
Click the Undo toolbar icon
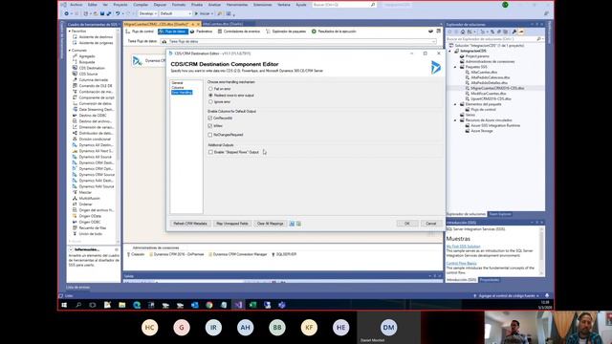pyautogui.click(x=118, y=13)
